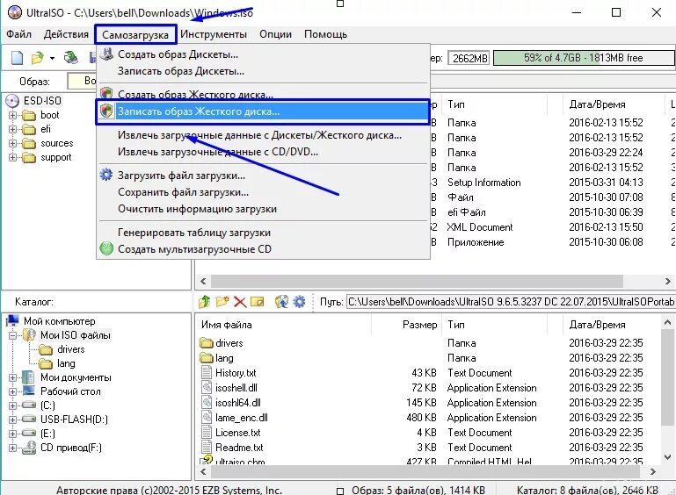Select the drivers folder under Мои ISO файлы
The width and height of the screenshot is (676, 495).
pos(70,349)
